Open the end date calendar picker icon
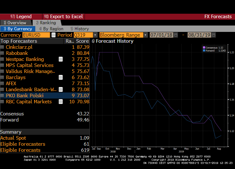 (214, 35)
